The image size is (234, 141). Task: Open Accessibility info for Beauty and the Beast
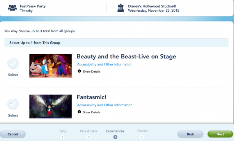tap(105, 64)
